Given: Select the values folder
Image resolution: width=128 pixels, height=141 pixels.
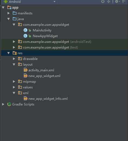Looking at the screenshot, I should coord(28,87).
